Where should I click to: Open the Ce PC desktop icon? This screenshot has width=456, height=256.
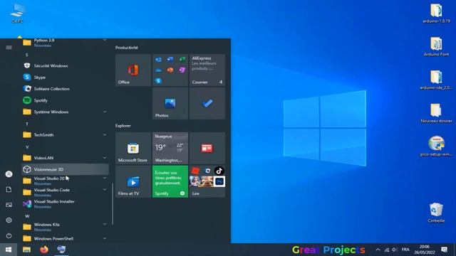[x=17, y=13]
